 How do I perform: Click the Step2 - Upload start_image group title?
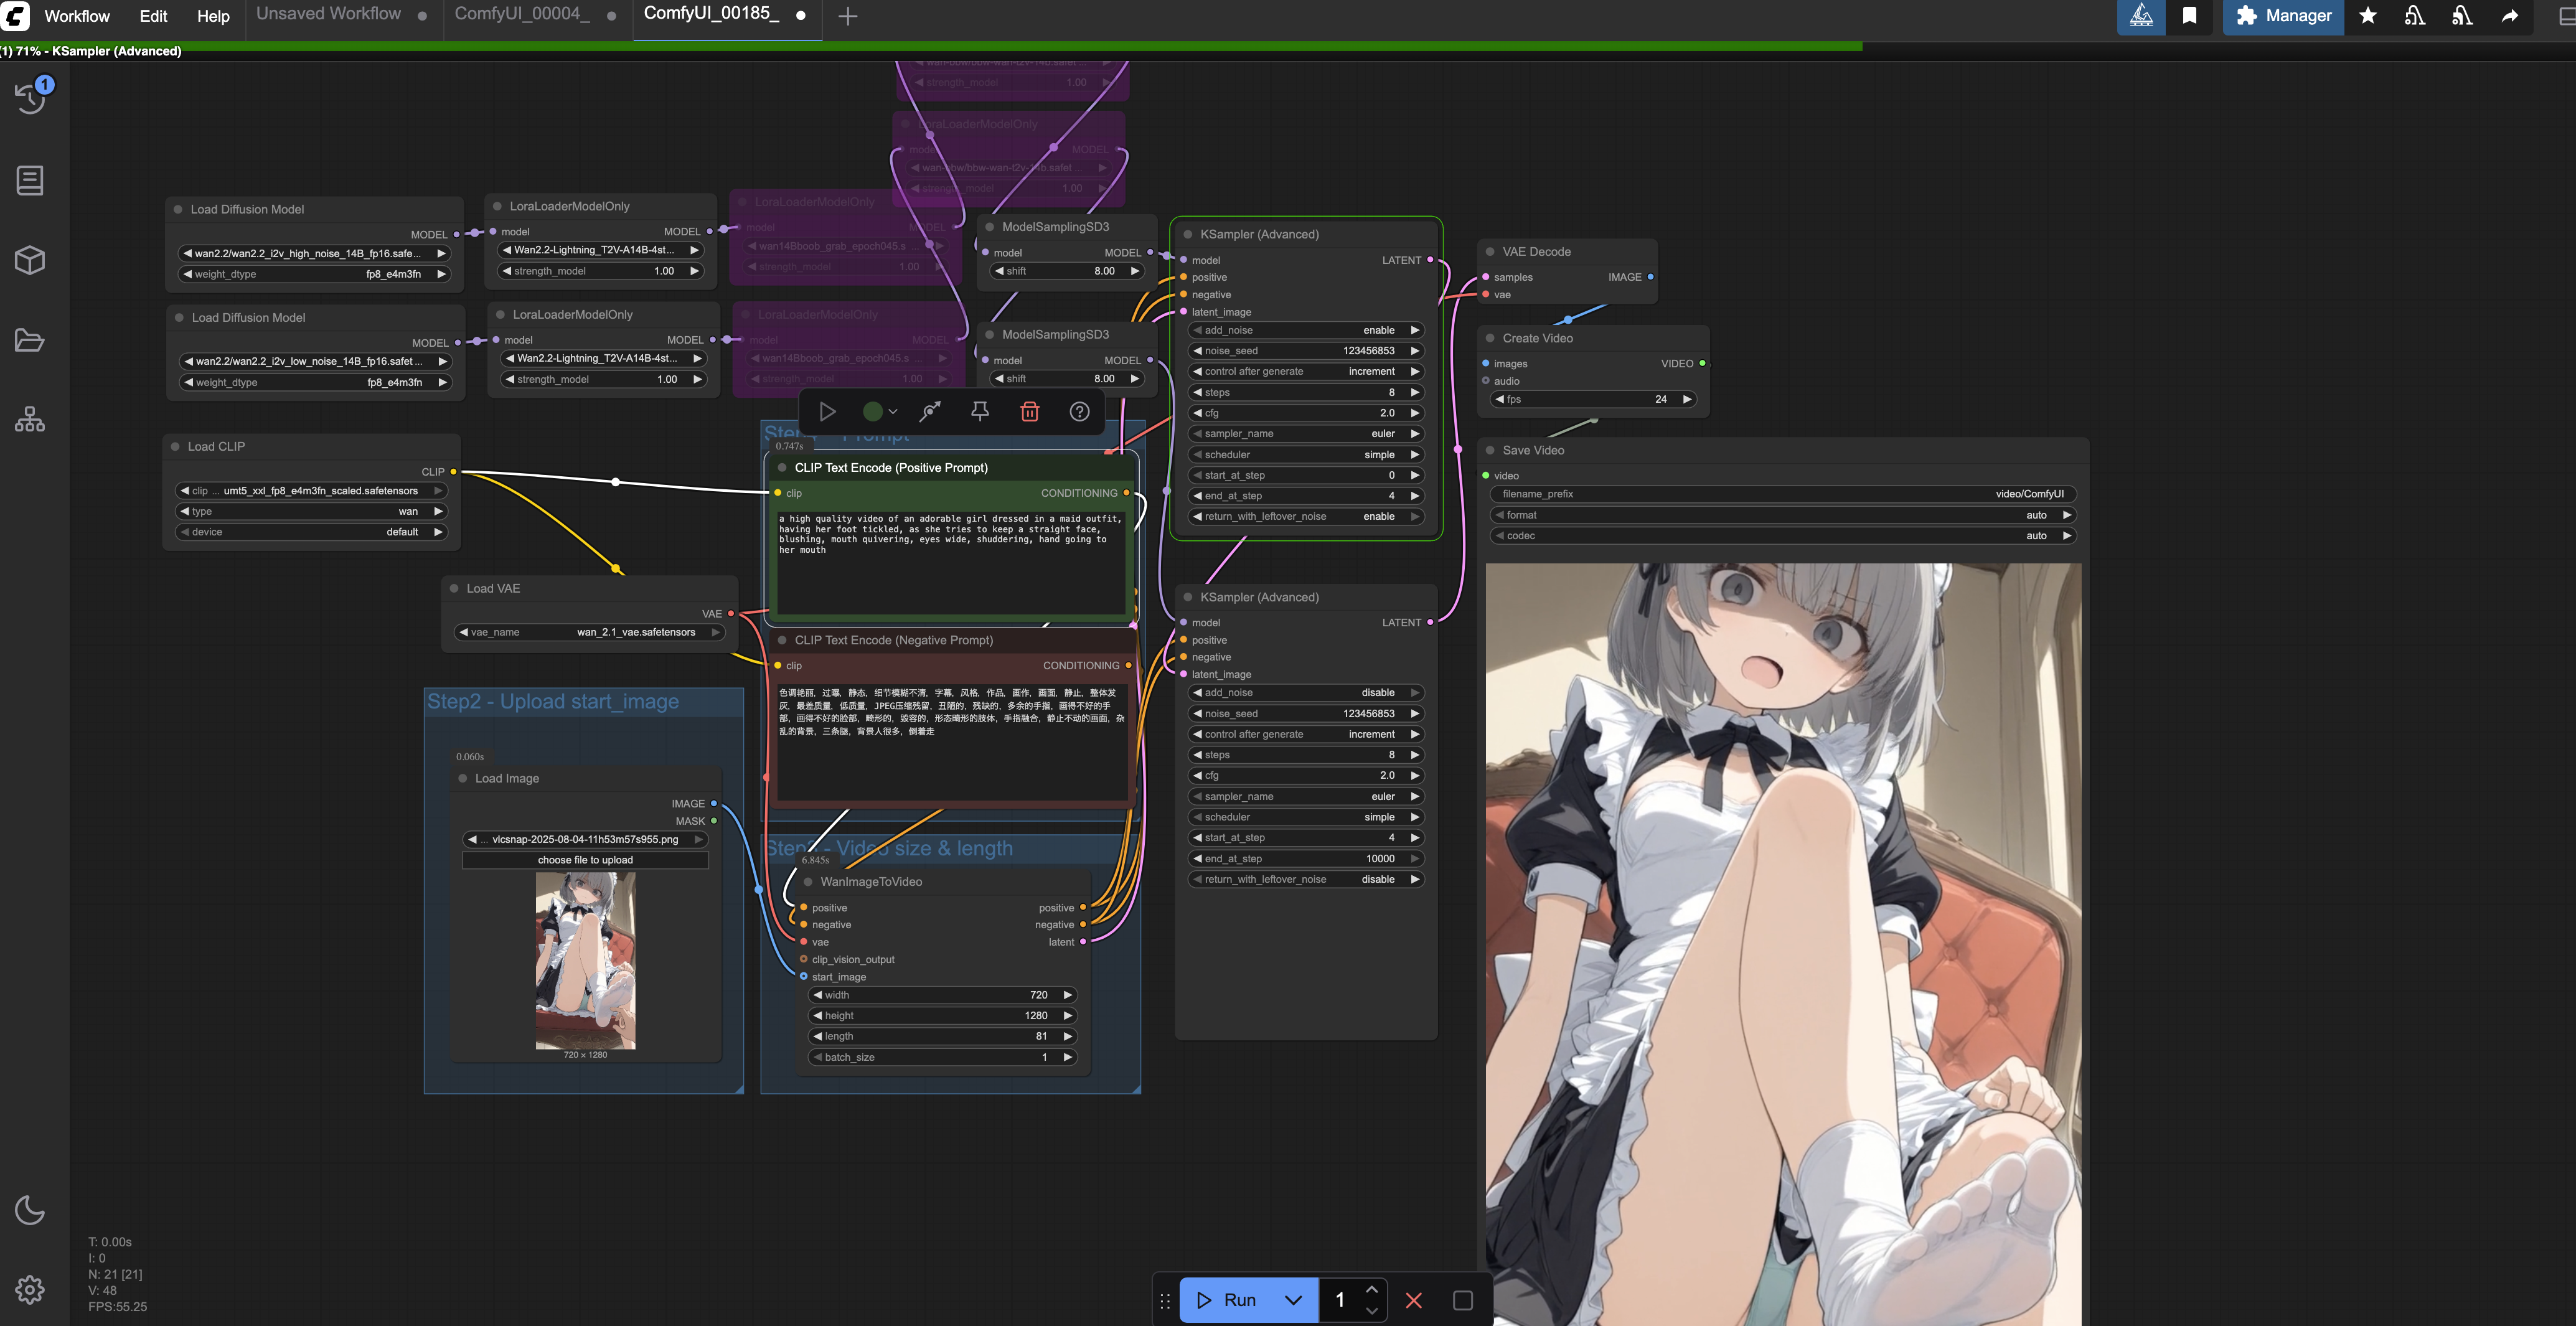[553, 702]
